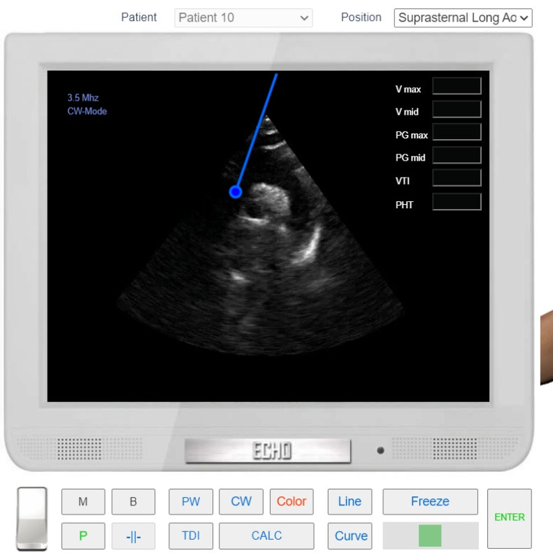Image resolution: width=553 pixels, height=553 pixels.
Task: Click the green square on the trackpad
Action: click(x=430, y=536)
